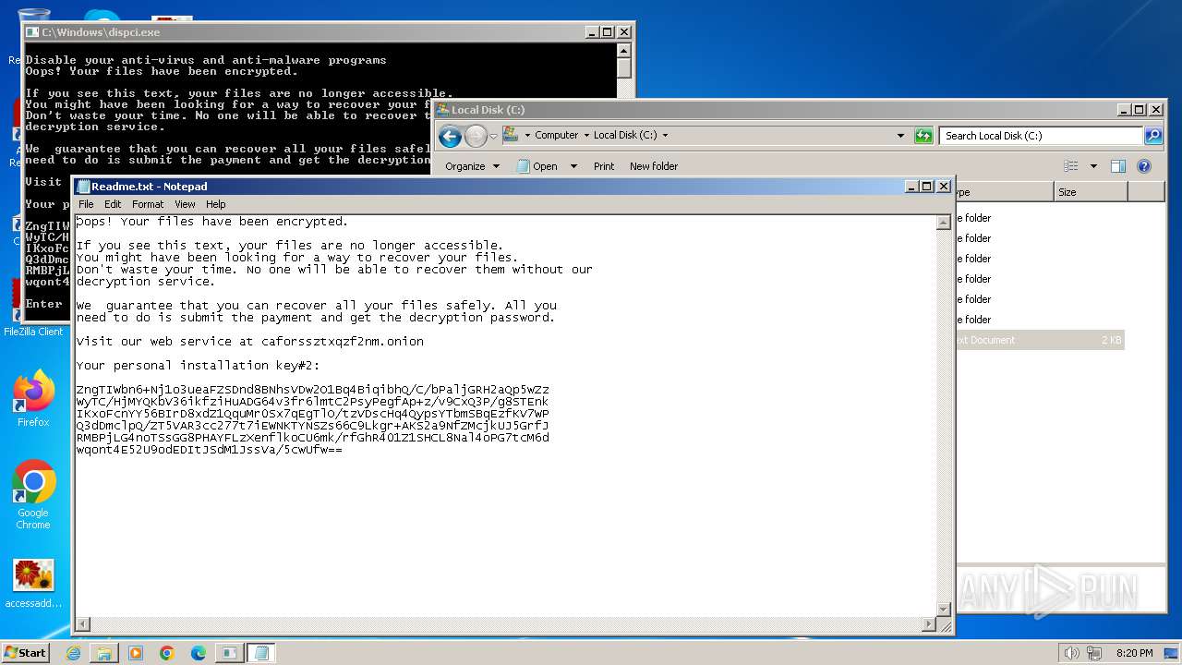The image size is (1182, 665).
Task: Minimize the Local Disk (C:) window
Action: (x=1123, y=109)
